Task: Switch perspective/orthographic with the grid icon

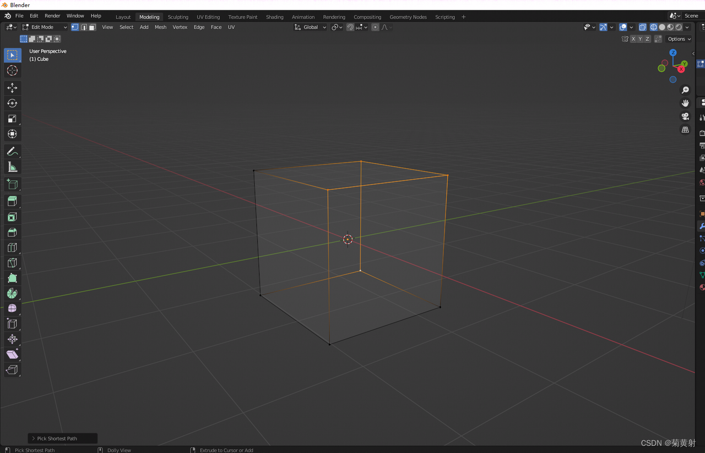Action: (x=685, y=130)
